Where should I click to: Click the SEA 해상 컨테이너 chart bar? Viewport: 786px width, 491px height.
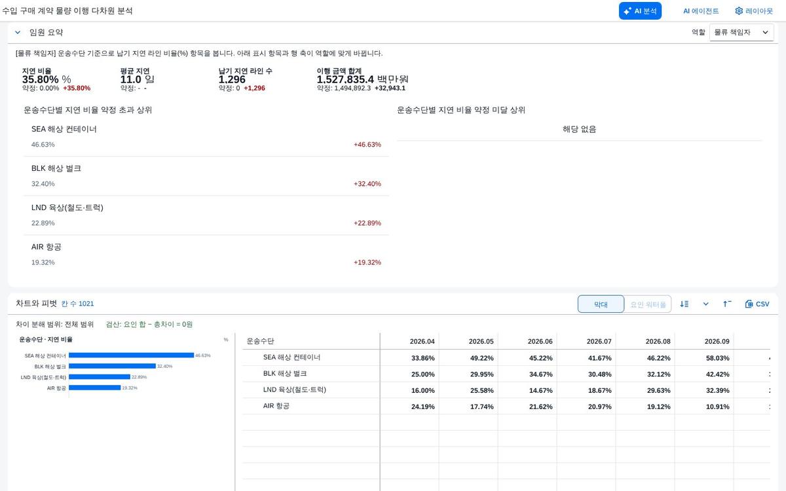(131, 355)
